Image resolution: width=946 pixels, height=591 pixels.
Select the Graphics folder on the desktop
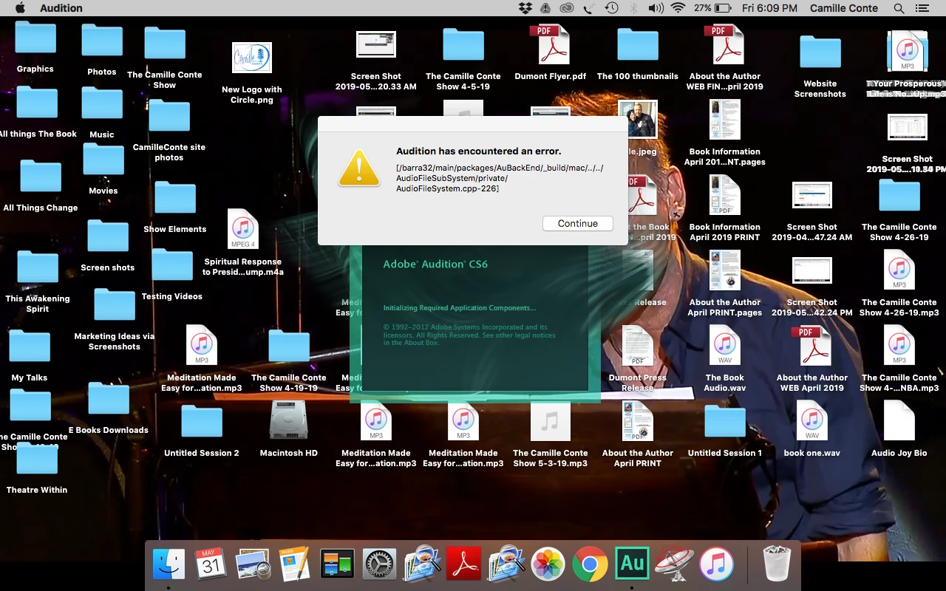click(x=35, y=38)
